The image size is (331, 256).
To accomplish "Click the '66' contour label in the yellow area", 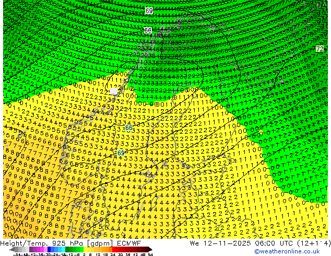I will coord(129,128).
